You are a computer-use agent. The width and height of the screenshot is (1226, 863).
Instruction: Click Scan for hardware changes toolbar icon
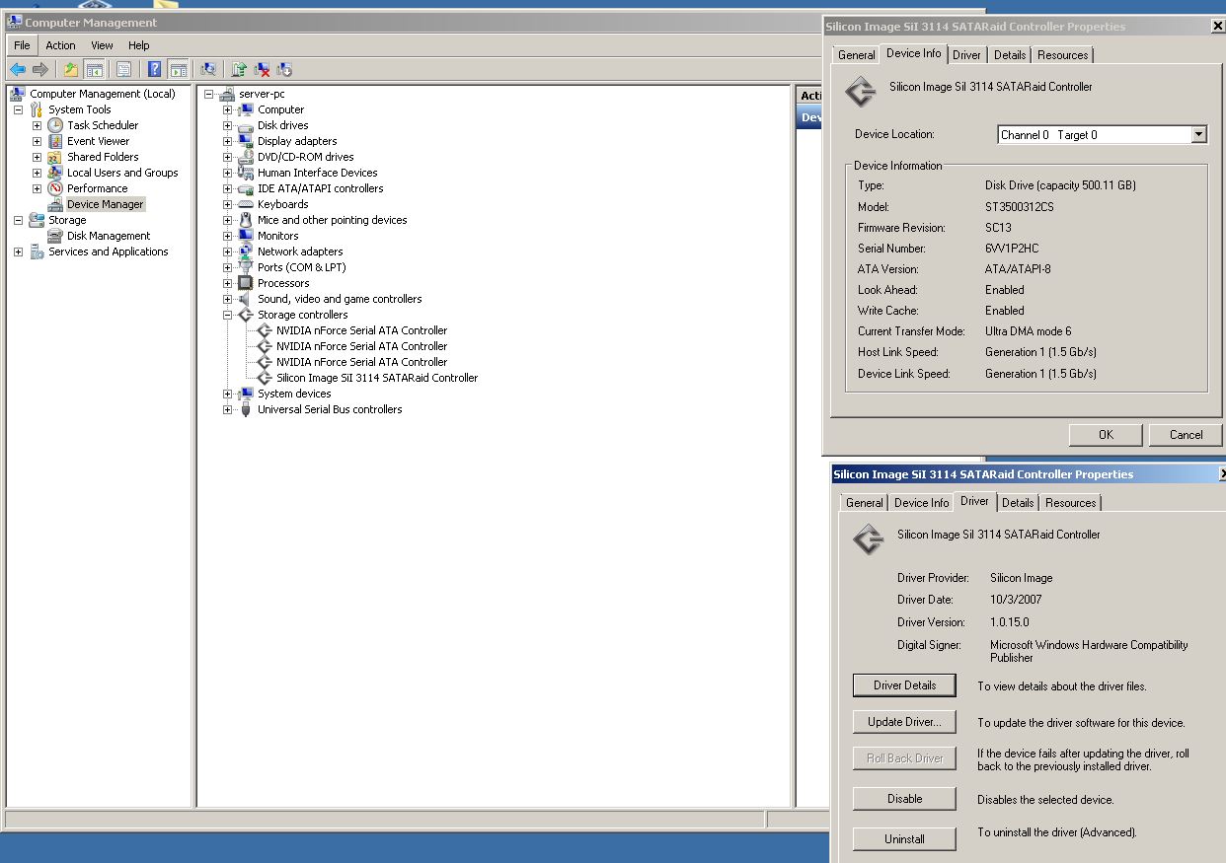(x=207, y=69)
